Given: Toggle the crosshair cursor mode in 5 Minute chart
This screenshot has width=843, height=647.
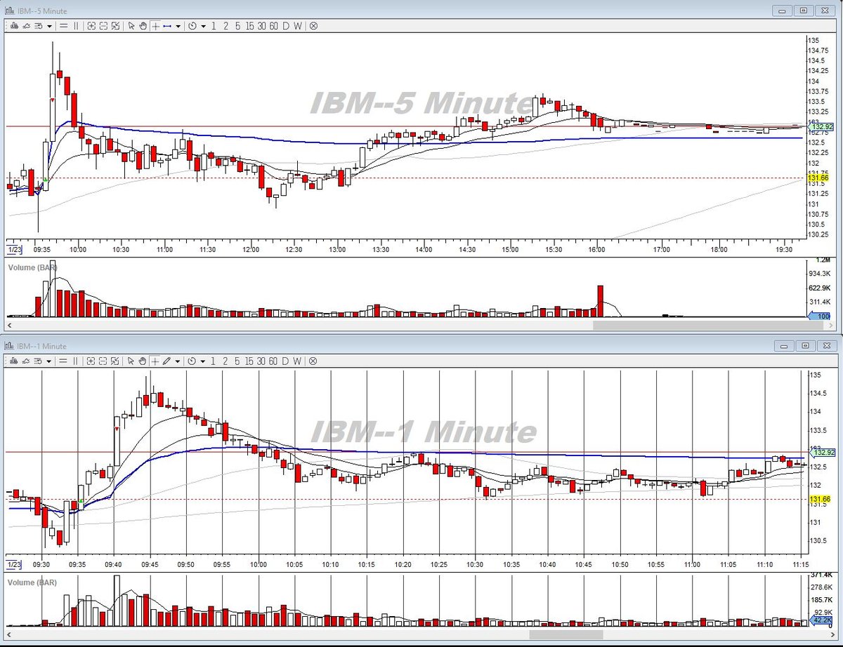Looking at the screenshot, I should pos(155,26).
